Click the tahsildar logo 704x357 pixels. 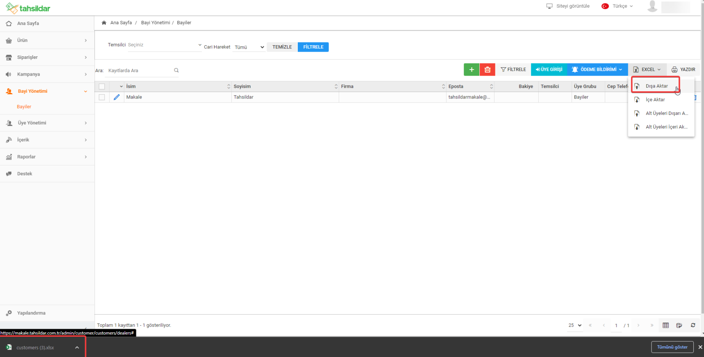(28, 8)
